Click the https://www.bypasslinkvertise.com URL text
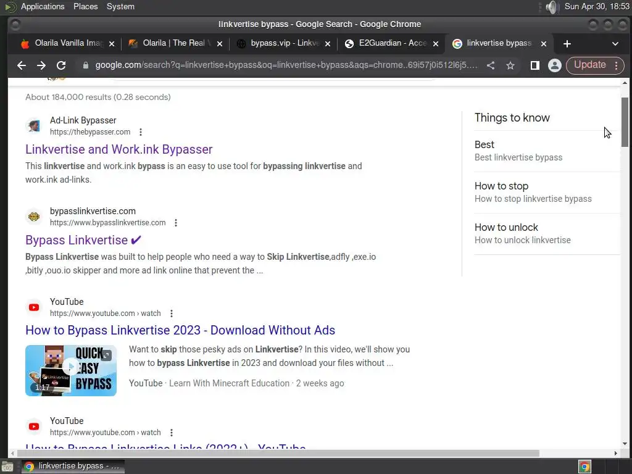The height and width of the screenshot is (474, 632). (x=107, y=222)
